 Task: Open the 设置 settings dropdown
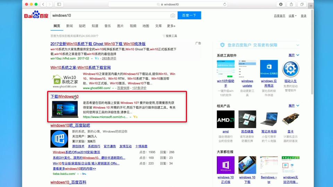292,16
